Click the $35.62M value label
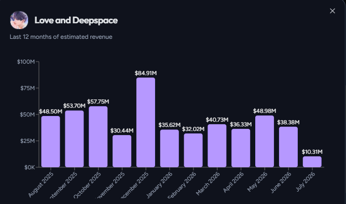Viewport: 346px width, 204px height. pyautogui.click(x=170, y=125)
